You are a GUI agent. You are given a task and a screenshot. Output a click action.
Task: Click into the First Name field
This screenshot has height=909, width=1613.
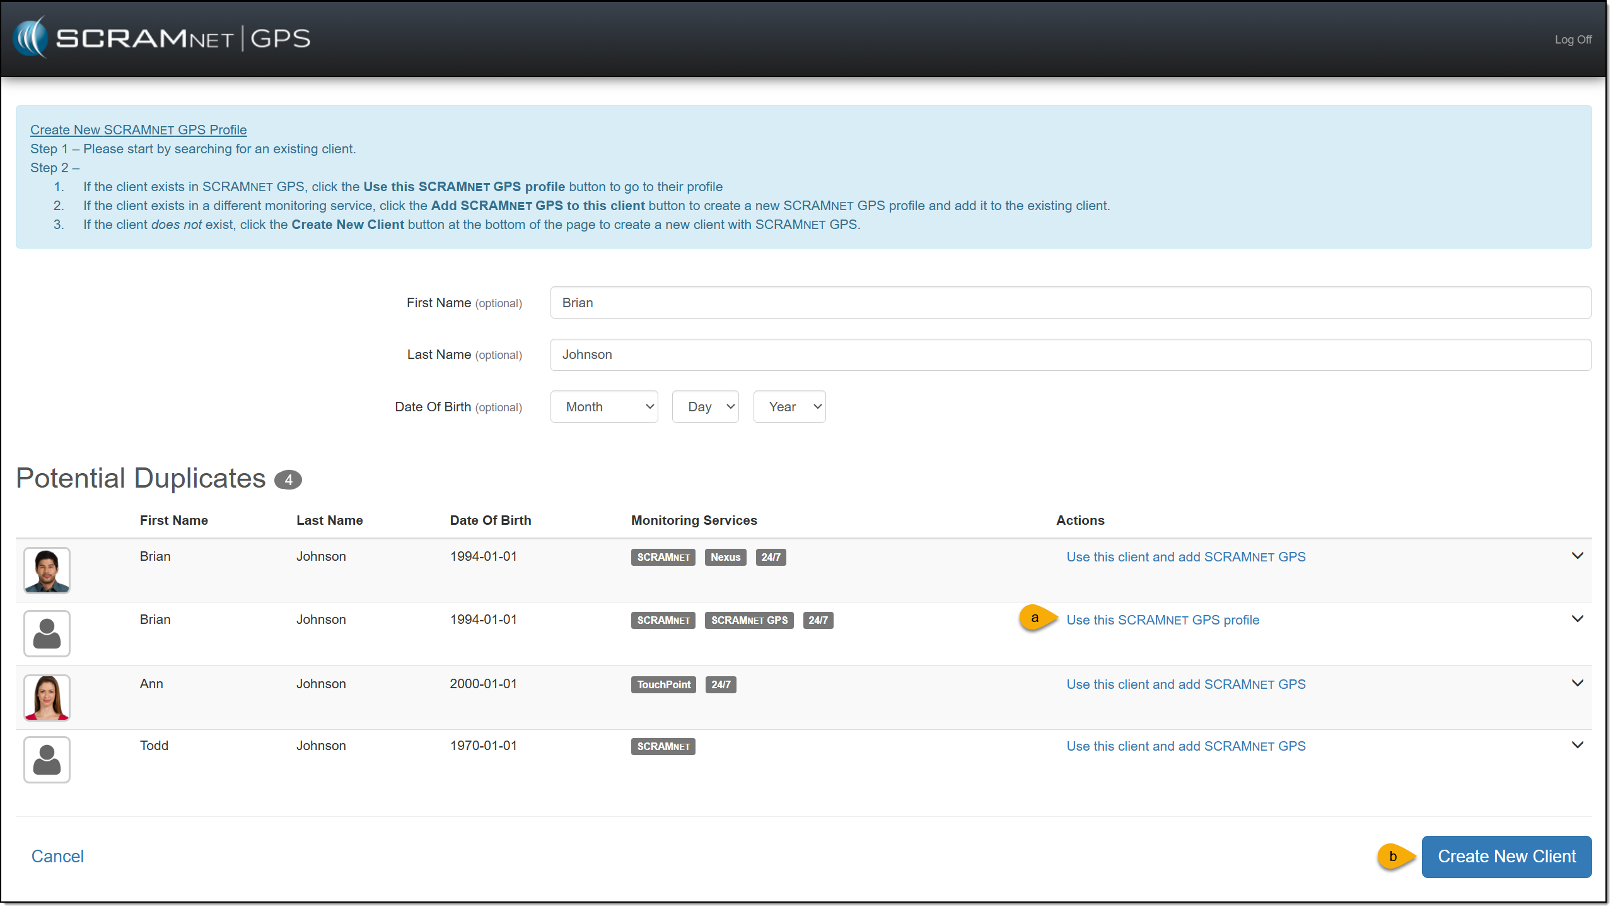coord(1070,303)
